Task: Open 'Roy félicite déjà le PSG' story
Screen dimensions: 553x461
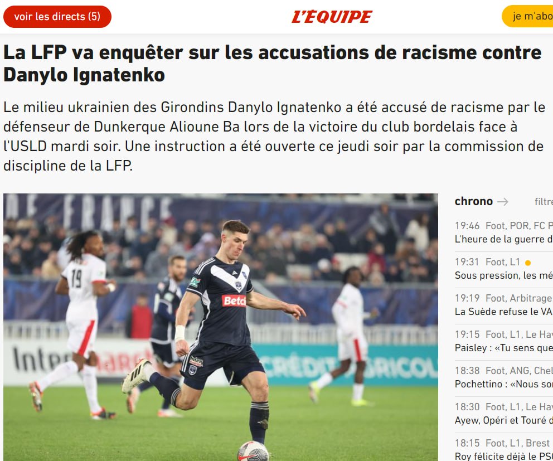Action: click(503, 456)
